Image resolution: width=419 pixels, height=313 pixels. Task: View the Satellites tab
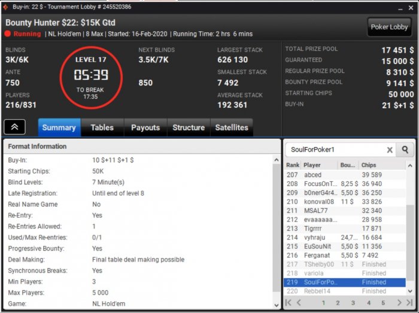[232, 127]
